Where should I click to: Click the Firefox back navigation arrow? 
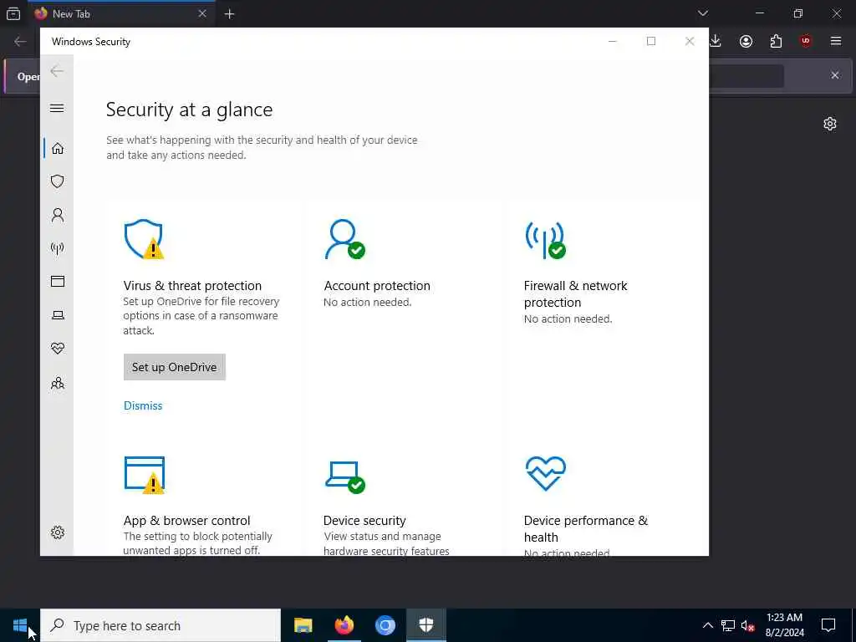tap(20, 42)
